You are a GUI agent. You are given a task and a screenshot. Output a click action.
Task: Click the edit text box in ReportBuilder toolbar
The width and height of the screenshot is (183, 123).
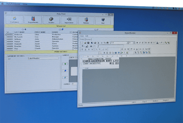click(x=110, y=46)
